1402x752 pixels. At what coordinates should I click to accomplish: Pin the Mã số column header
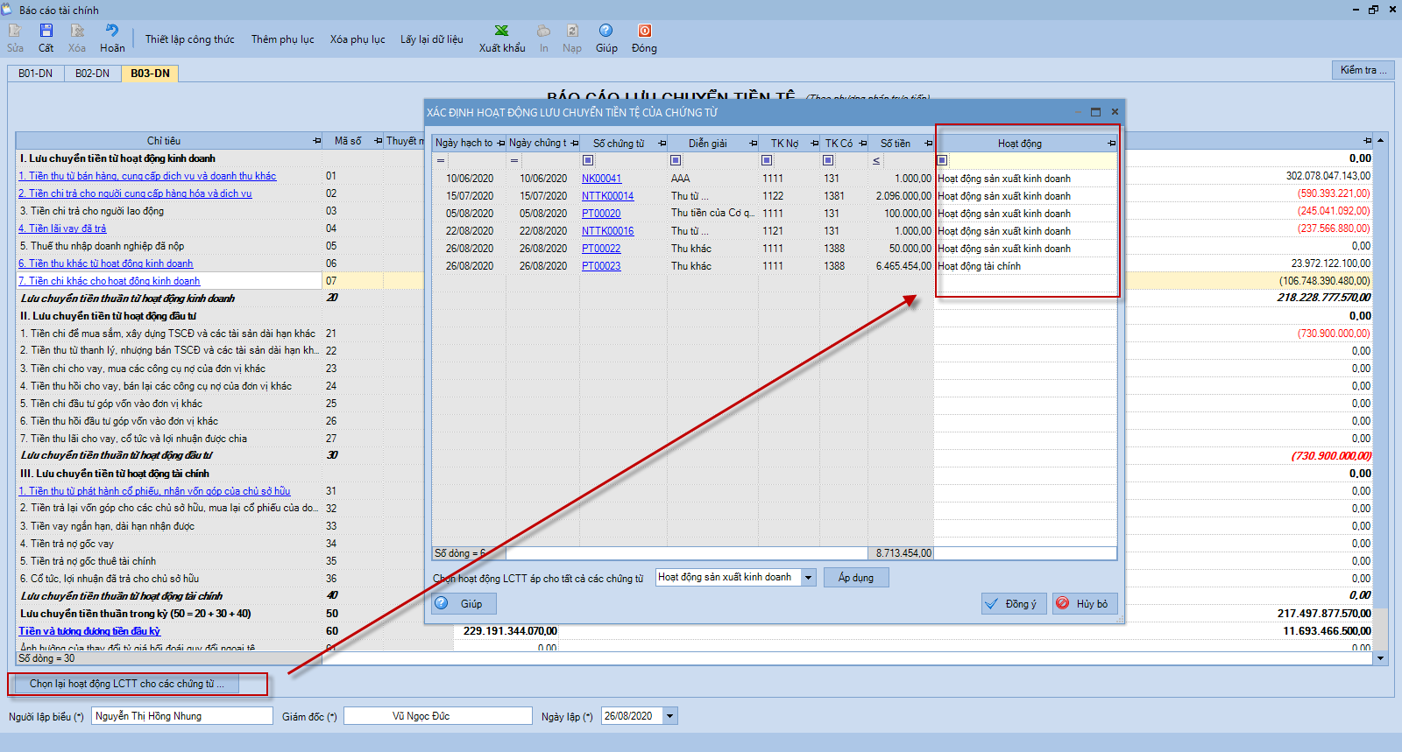pyautogui.click(x=379, y=141)
